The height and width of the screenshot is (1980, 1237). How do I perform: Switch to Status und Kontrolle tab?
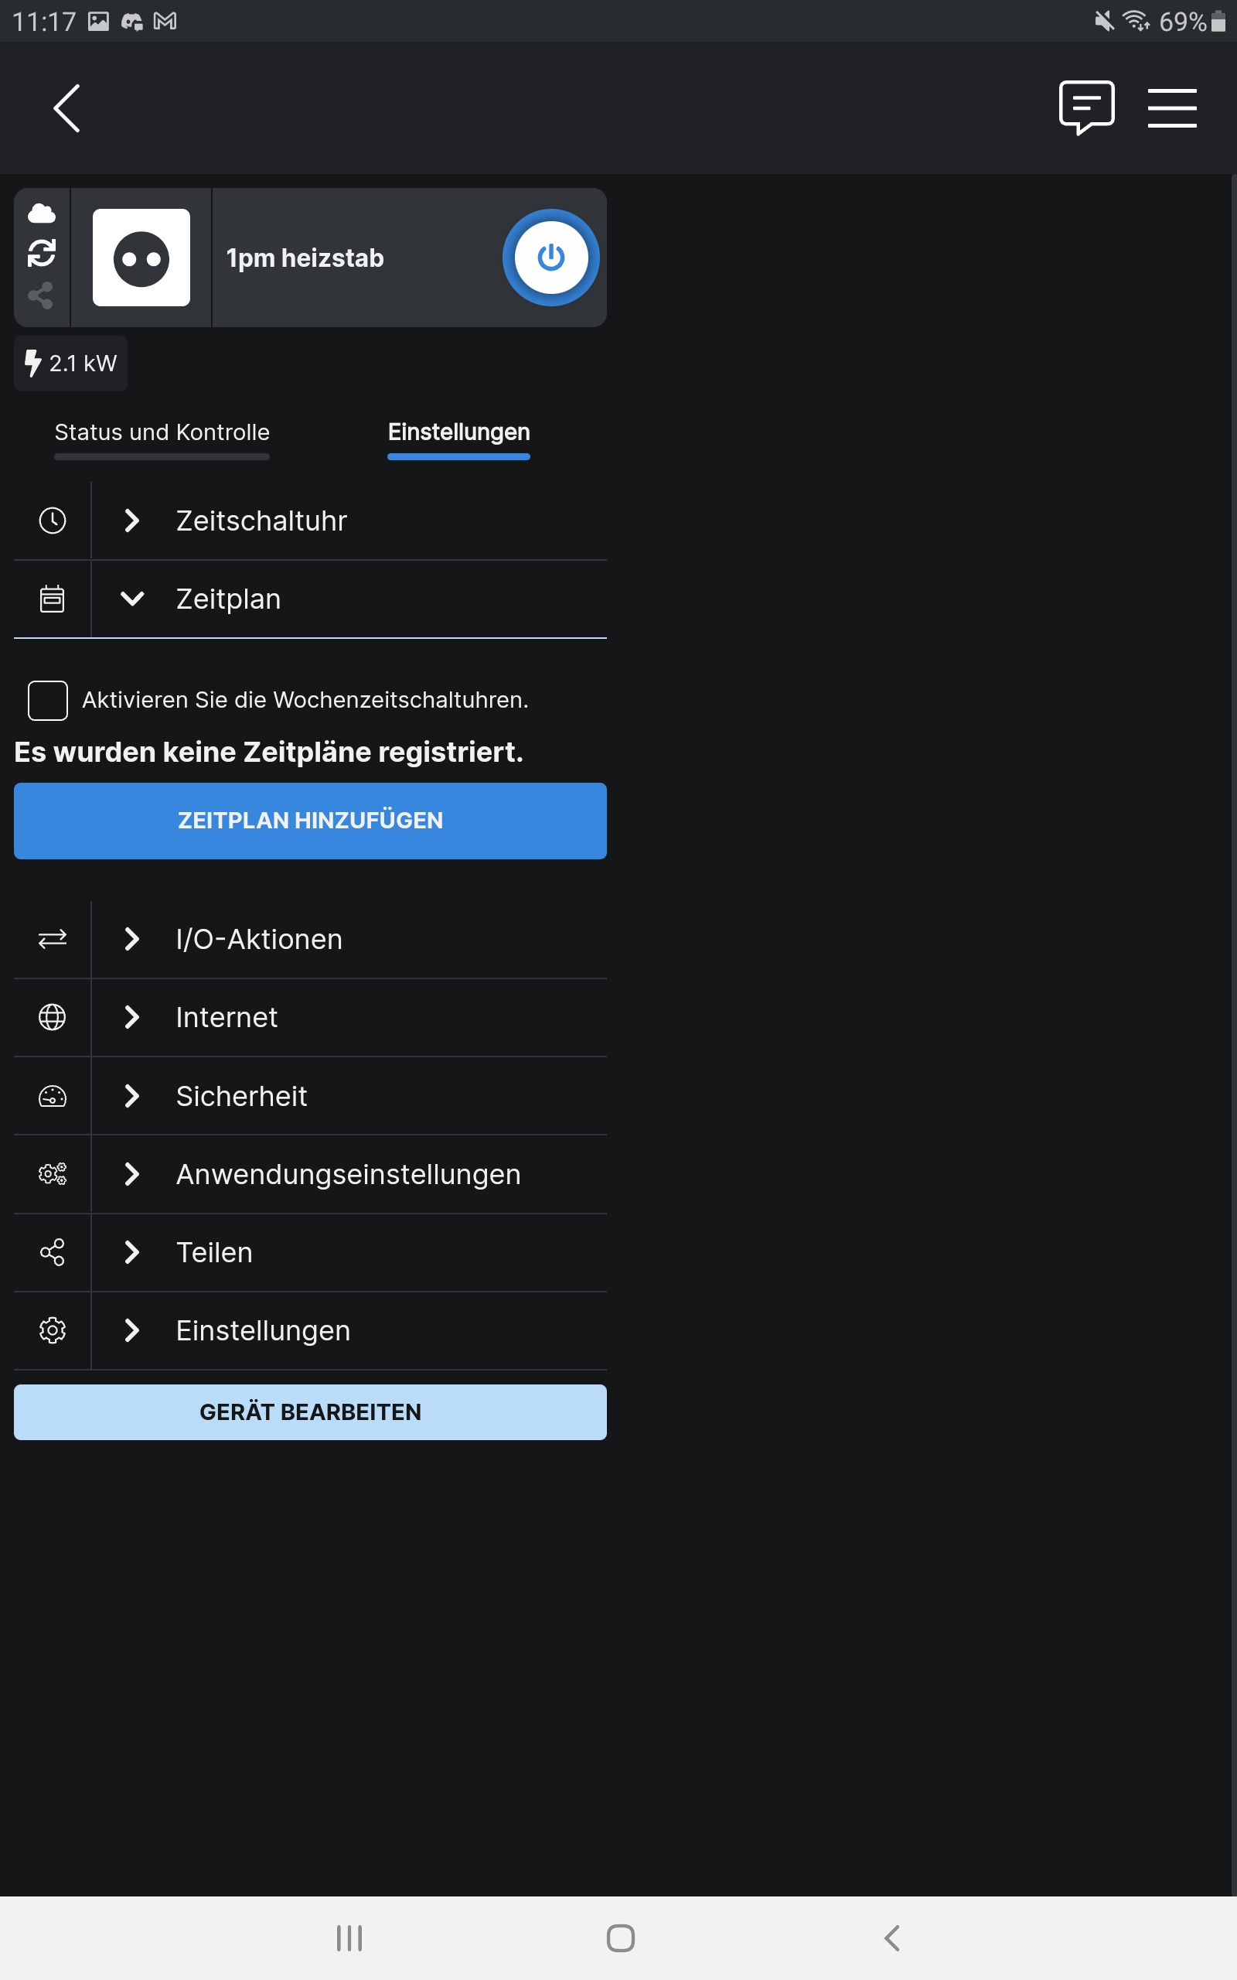[x=162, y=433]
